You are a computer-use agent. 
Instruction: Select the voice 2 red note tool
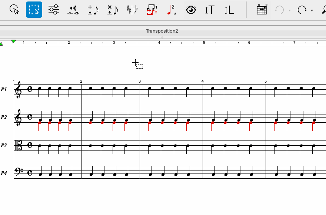pyautogui.click(x=171, y=10)
